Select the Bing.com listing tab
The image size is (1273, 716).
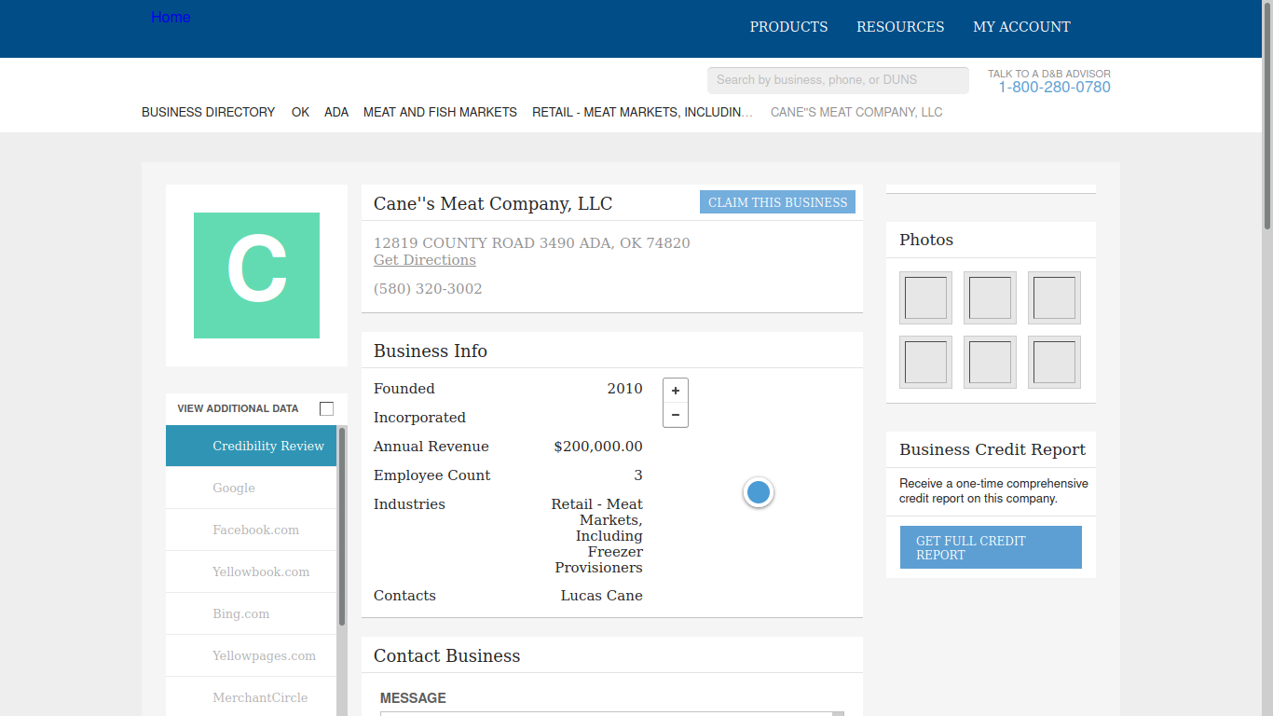click(251, 613)
